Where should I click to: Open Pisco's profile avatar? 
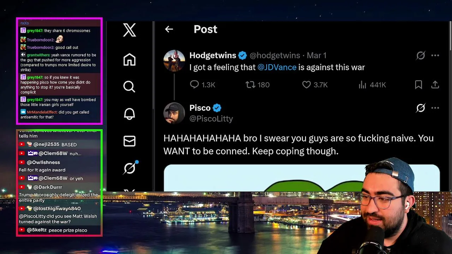(x=174, y=113)
